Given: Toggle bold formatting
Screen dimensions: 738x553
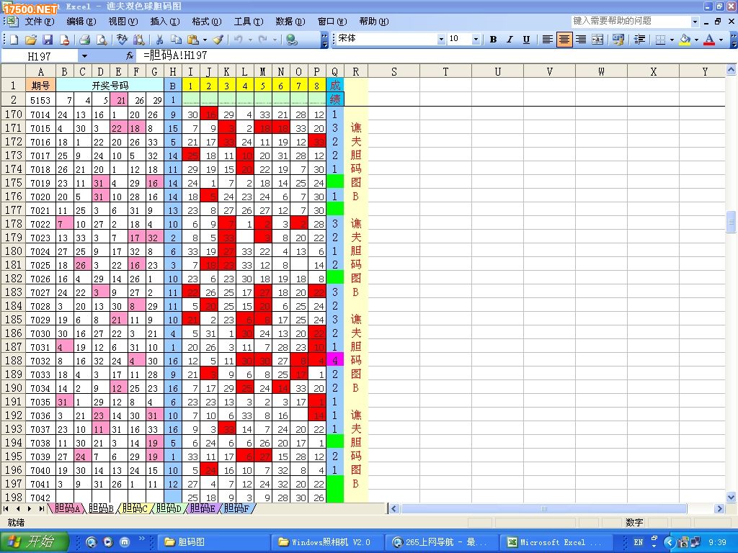Looking at the screenshot, I should [493, 40].
